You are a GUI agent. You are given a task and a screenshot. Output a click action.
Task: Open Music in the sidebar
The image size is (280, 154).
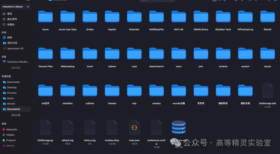8,98
